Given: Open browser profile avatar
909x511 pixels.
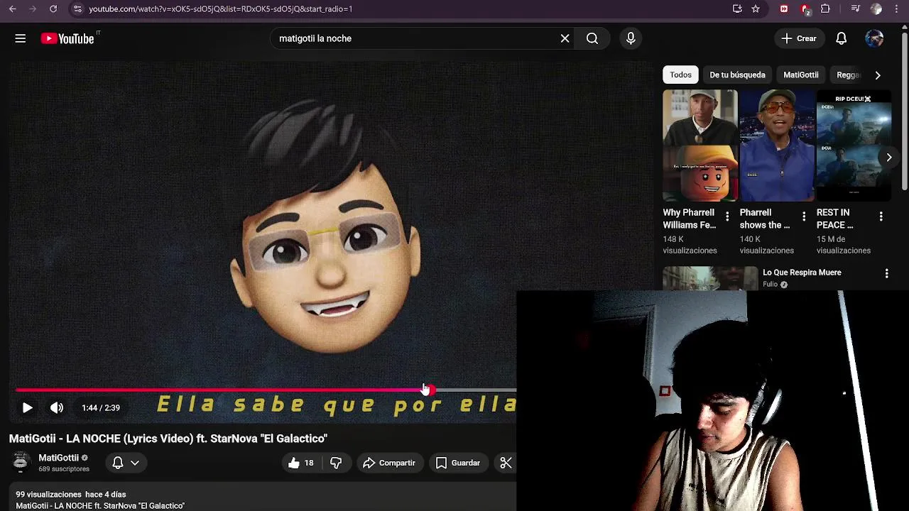Looking at the screenshot, I should (x=876, y=9).
